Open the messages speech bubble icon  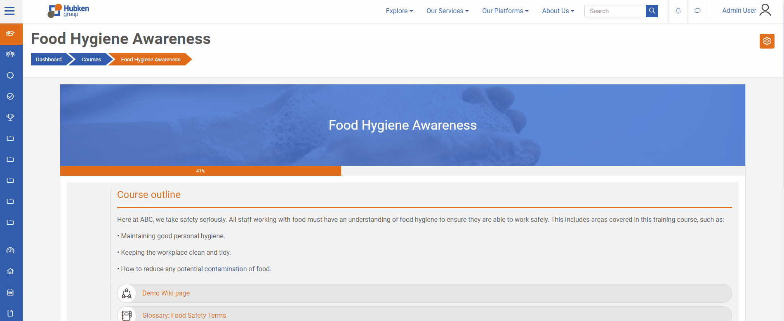pos(697,11)
